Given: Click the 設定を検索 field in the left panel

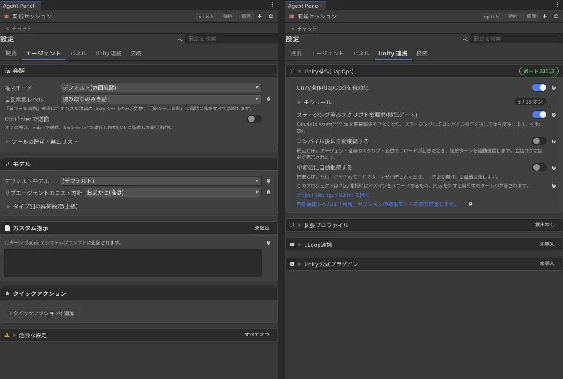Looking at the screenshot, I should (231, 39).
